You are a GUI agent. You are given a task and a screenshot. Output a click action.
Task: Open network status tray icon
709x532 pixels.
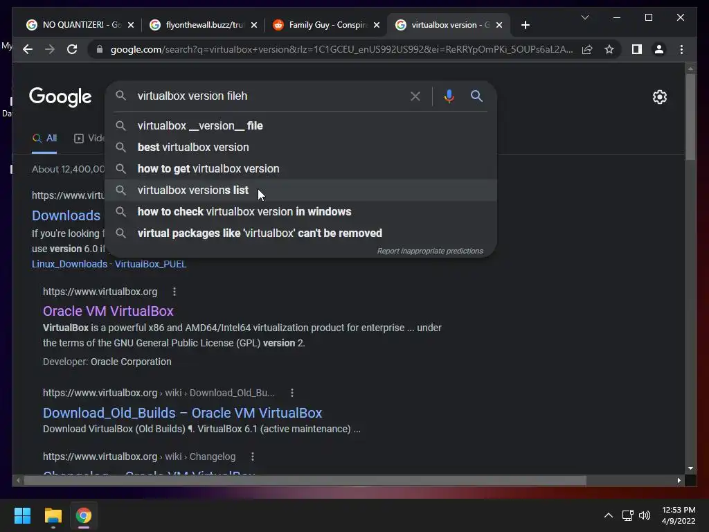coord(627,515)
